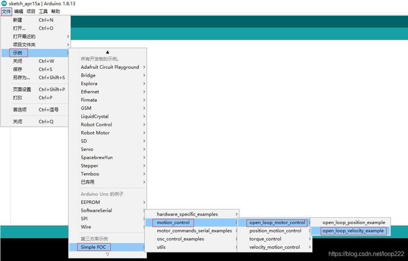Select open_loop_motor_control submenu

point(275,222)
